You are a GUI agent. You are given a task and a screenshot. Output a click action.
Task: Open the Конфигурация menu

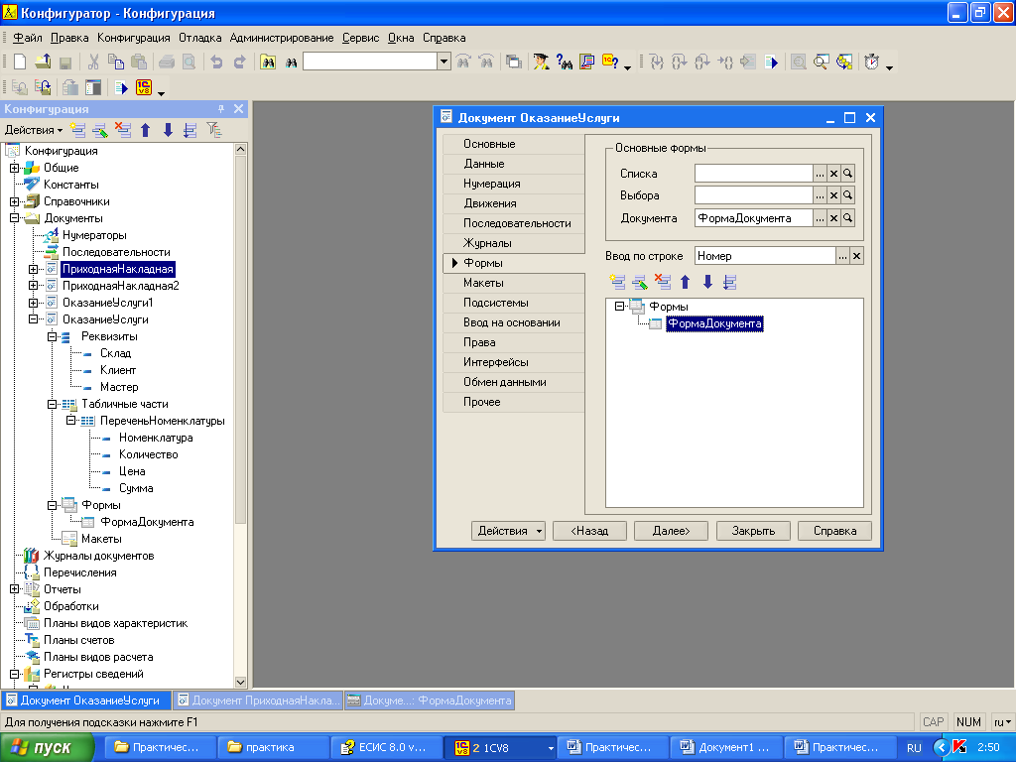(x=134, y=39)
